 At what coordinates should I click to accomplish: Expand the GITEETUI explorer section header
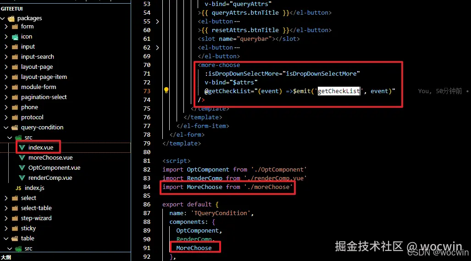[x=12, y=9]
